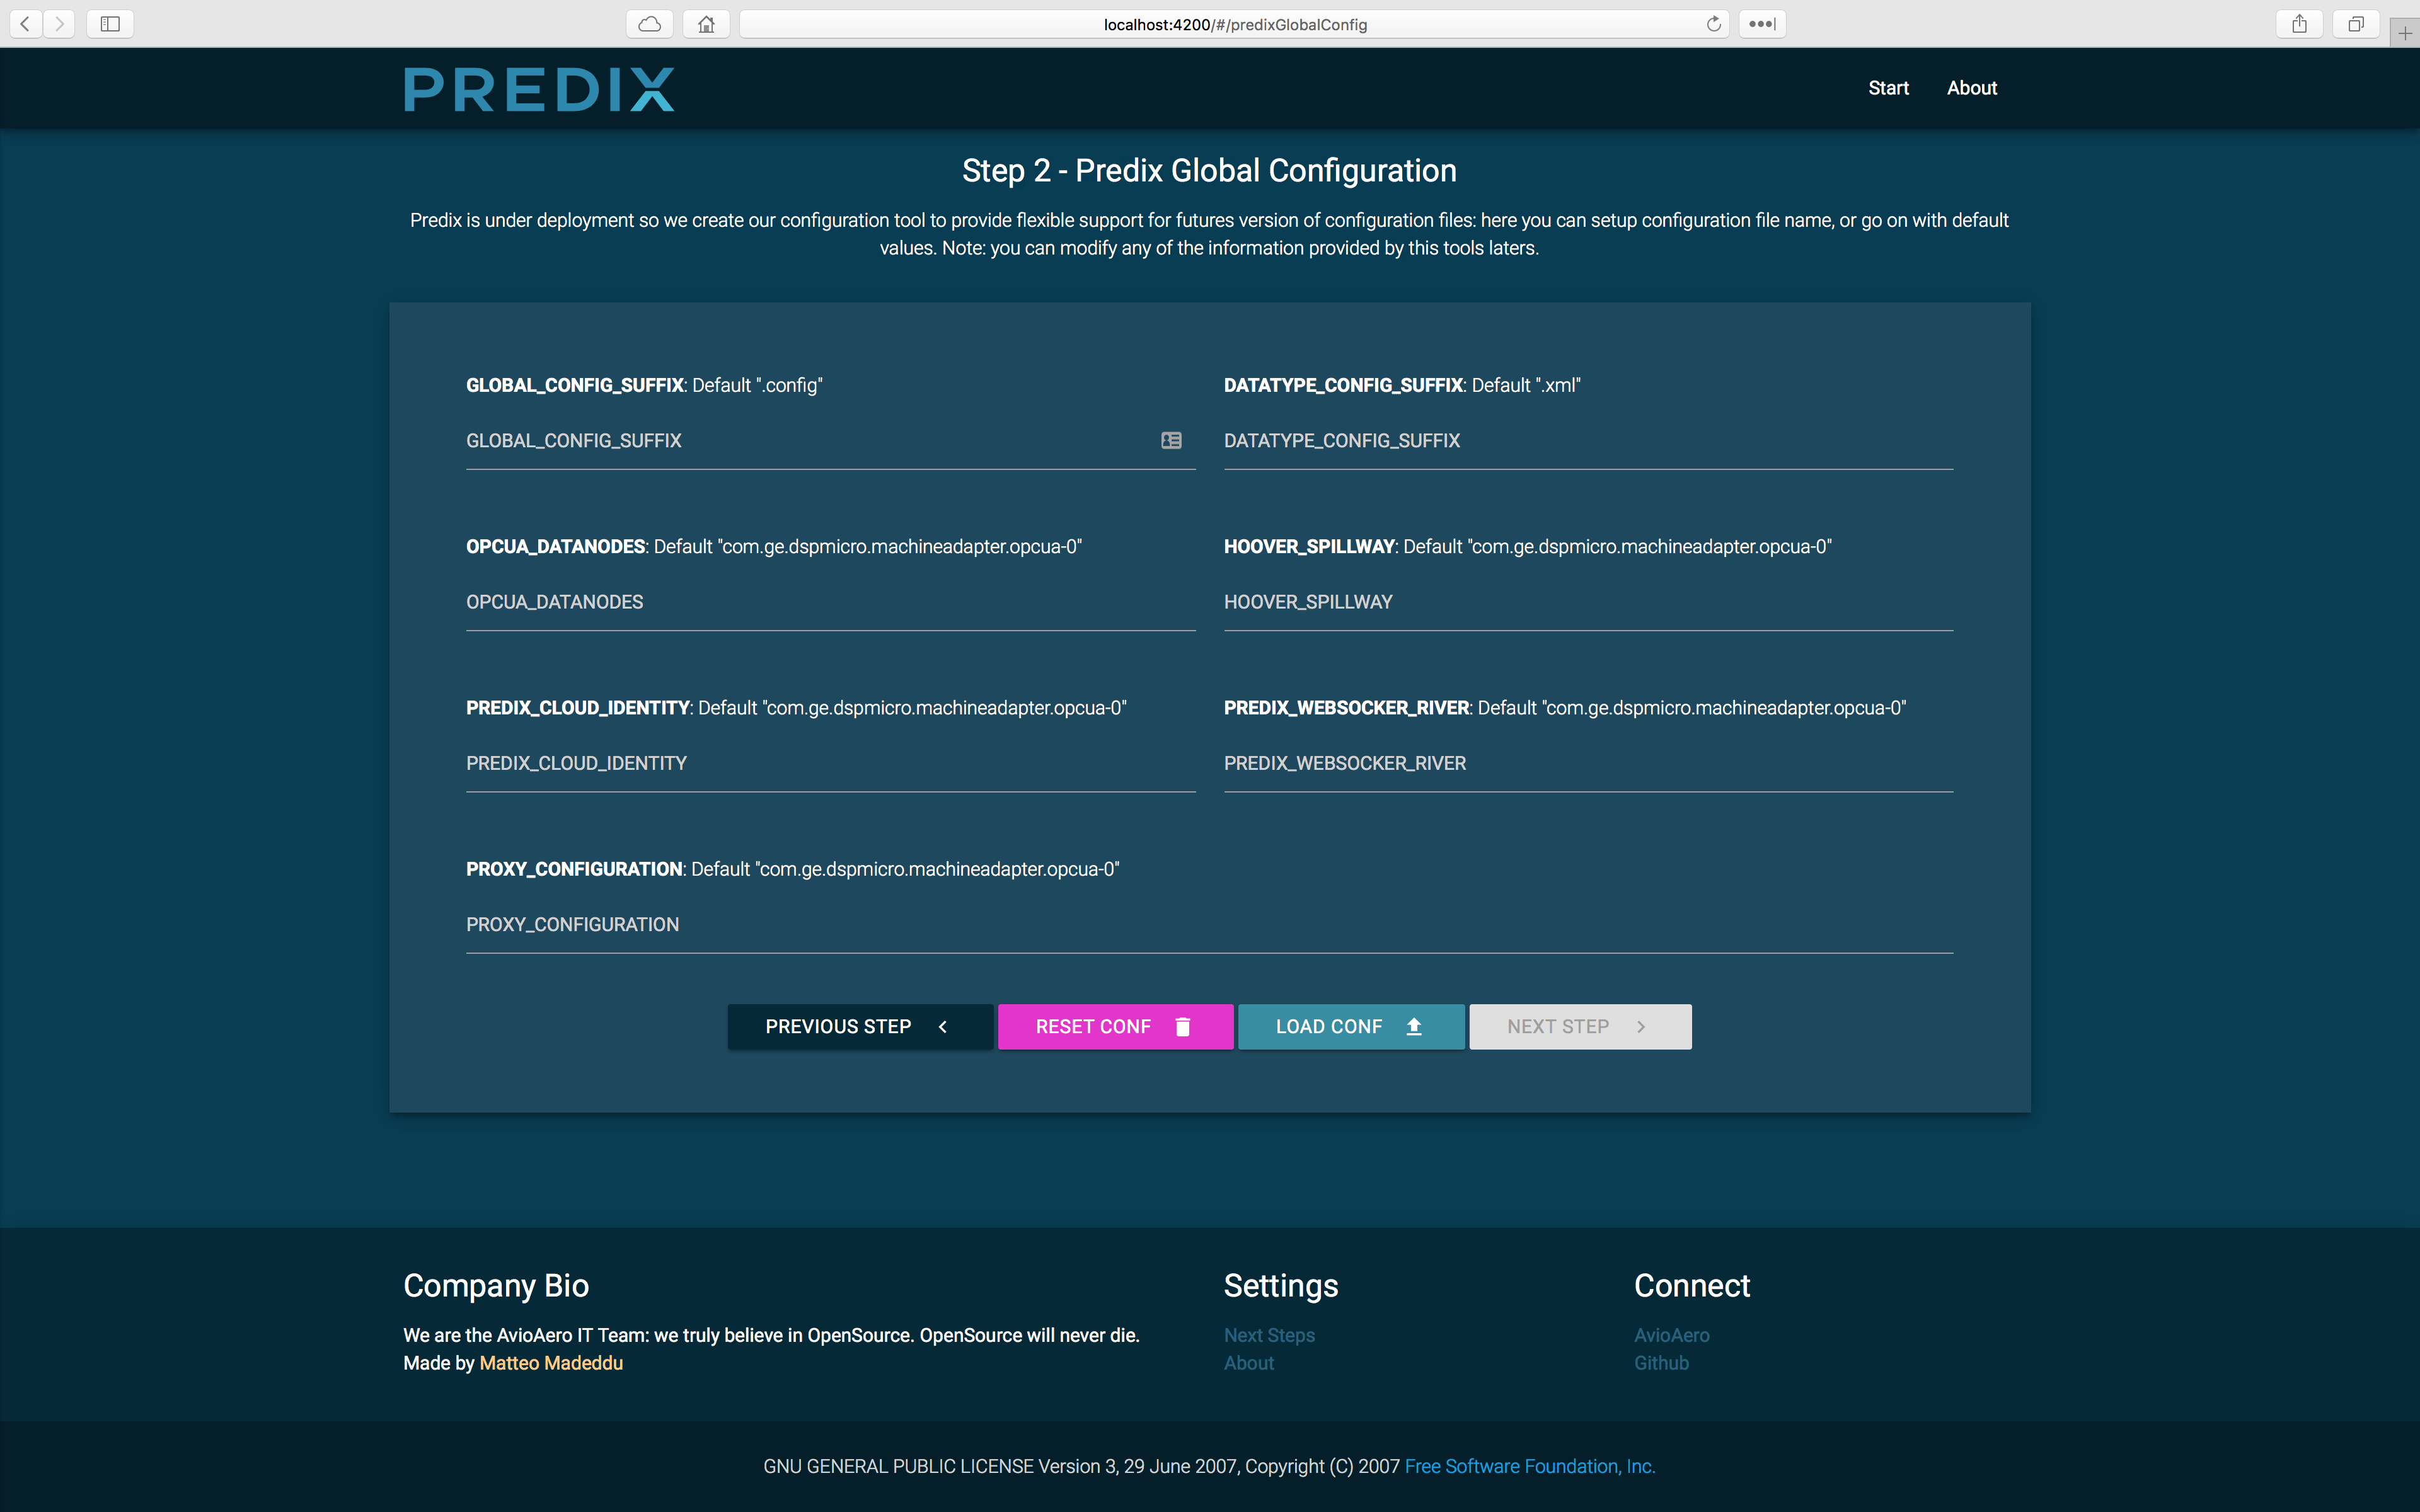Screen dimensions: 2420x1512
Task: Follow the Github link in Connect
Action: (x=1661, y=1363)
